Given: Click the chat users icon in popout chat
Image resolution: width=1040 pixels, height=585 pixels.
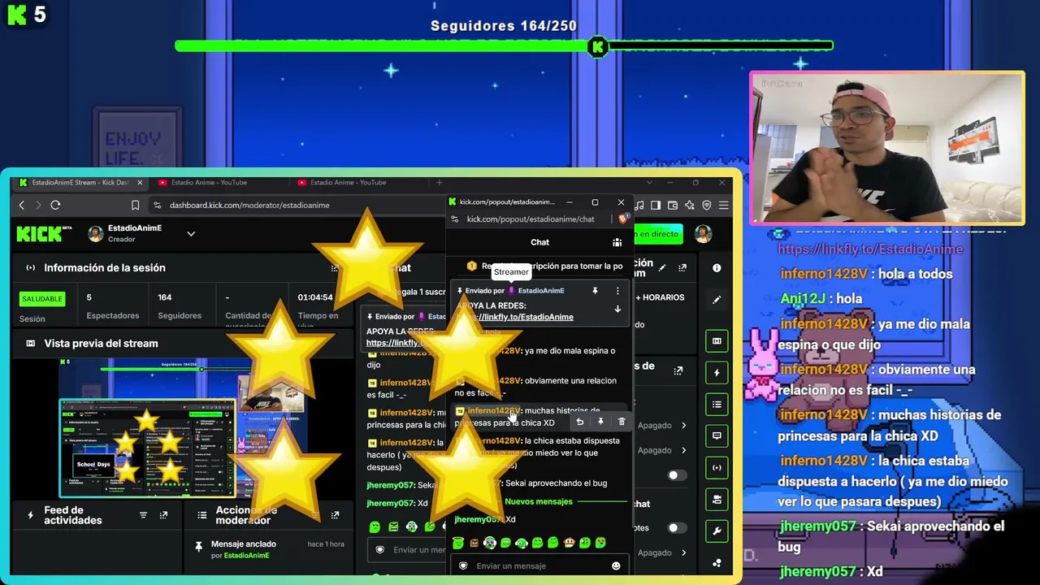Looking at the screenshot, I should pos(617,242).
